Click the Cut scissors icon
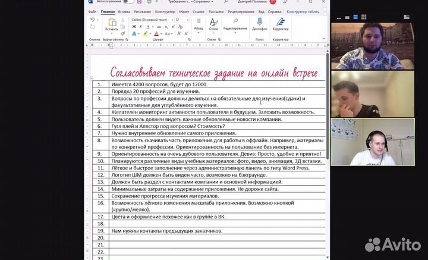Image resolution: width=428 pixels, height=260 pixels. click(124, 20)
